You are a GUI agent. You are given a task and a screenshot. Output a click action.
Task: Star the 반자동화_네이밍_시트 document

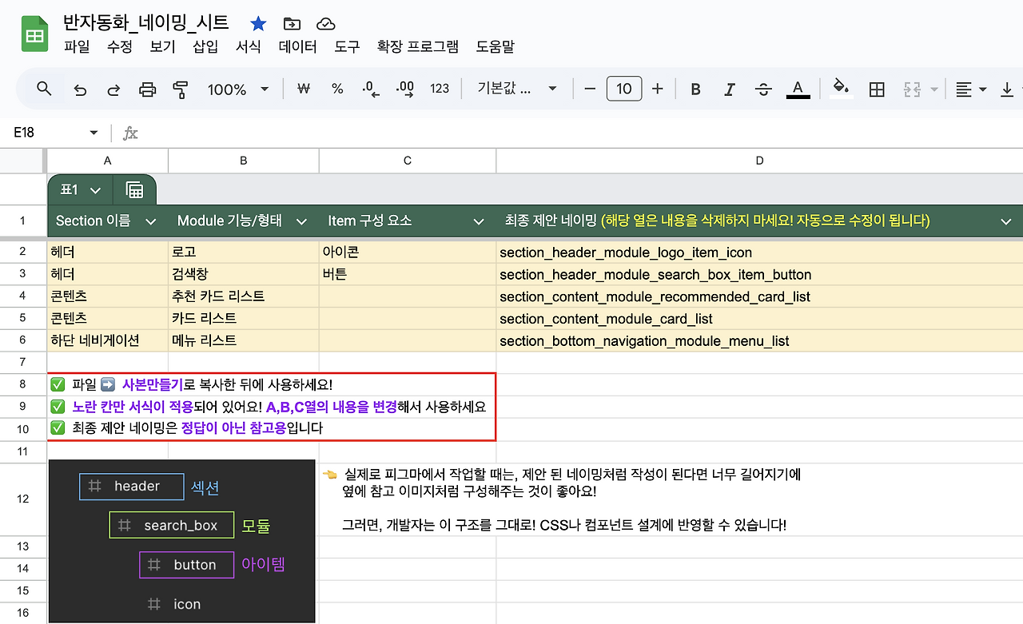(x=257, y=23)
